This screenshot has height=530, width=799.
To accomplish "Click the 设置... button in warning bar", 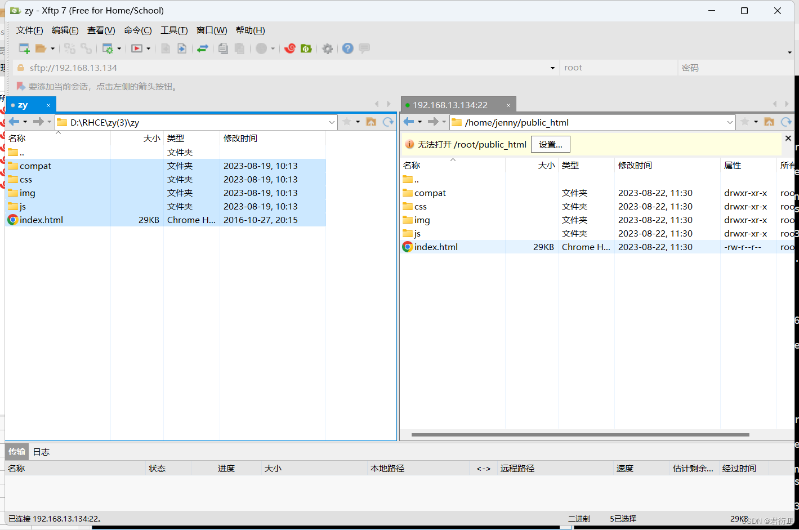I will point(551,144).
